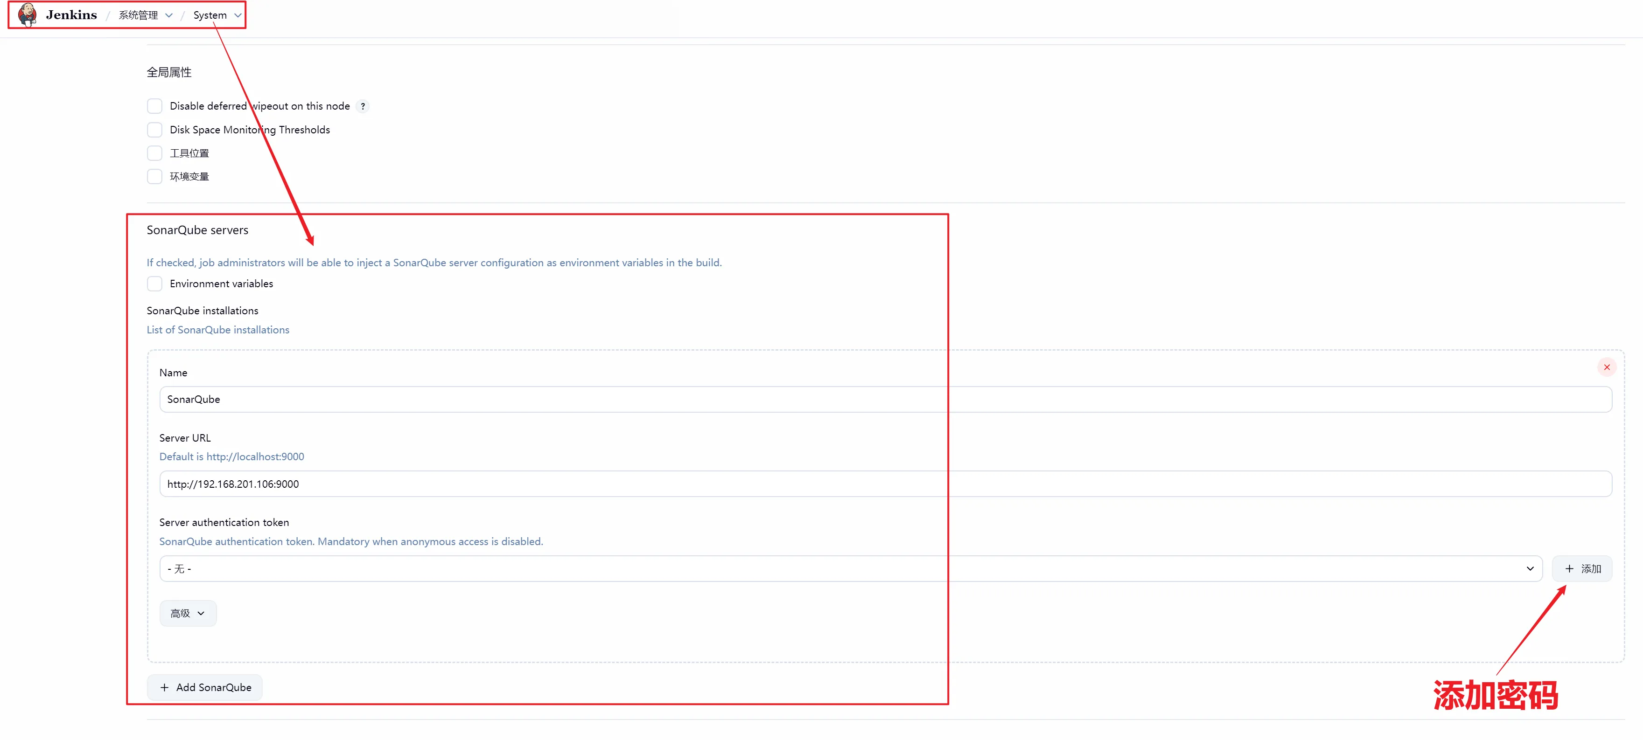Enable Disable deferred wipeout checkbox
This screenshot has height=740, width=1643.
(x=154, y=106)
